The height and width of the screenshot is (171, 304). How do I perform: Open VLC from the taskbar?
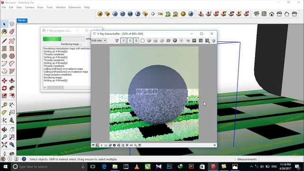(x=137, y=167)
